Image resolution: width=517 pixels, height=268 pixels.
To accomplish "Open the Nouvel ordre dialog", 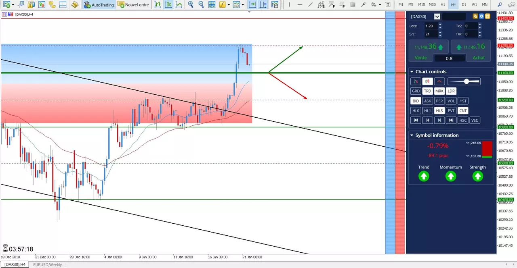I will coord(133,5).
